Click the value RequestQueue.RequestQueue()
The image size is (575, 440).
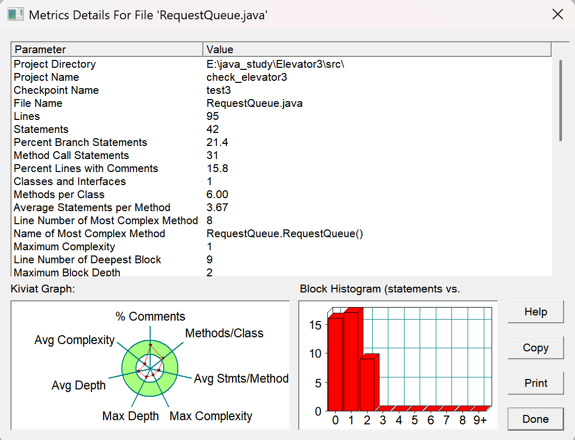285,234
